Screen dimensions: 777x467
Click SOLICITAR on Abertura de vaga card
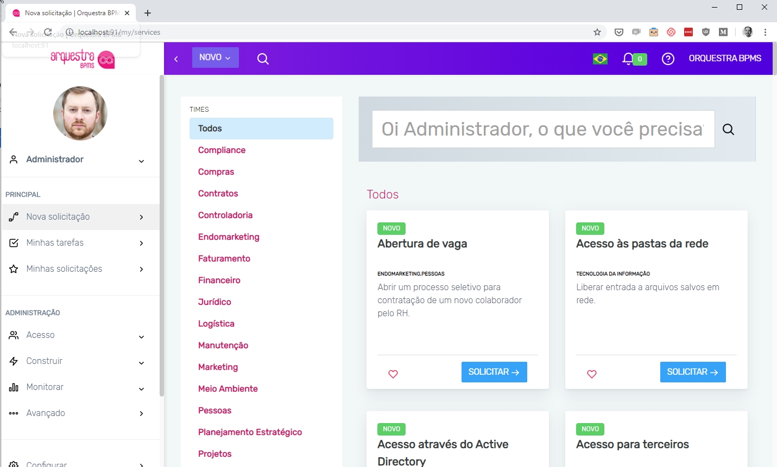click(x=494, y=372)
